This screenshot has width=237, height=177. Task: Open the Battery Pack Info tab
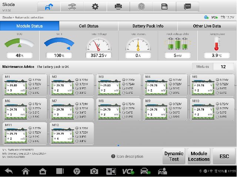pos(148,26)
